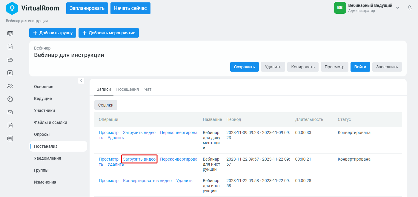The height and width of the screenshot is (197, 418).
Task: Switch to the Чат tab
Action: tap(148, 89)
